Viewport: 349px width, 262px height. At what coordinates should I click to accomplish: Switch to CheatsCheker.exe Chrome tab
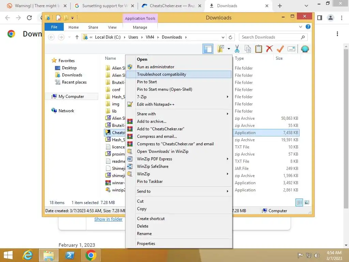click(172, 6)
